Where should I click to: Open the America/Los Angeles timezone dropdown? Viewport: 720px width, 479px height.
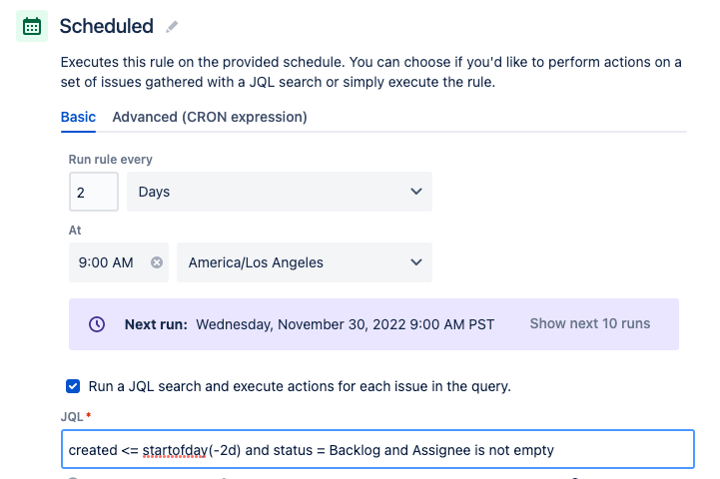(305, 262)
